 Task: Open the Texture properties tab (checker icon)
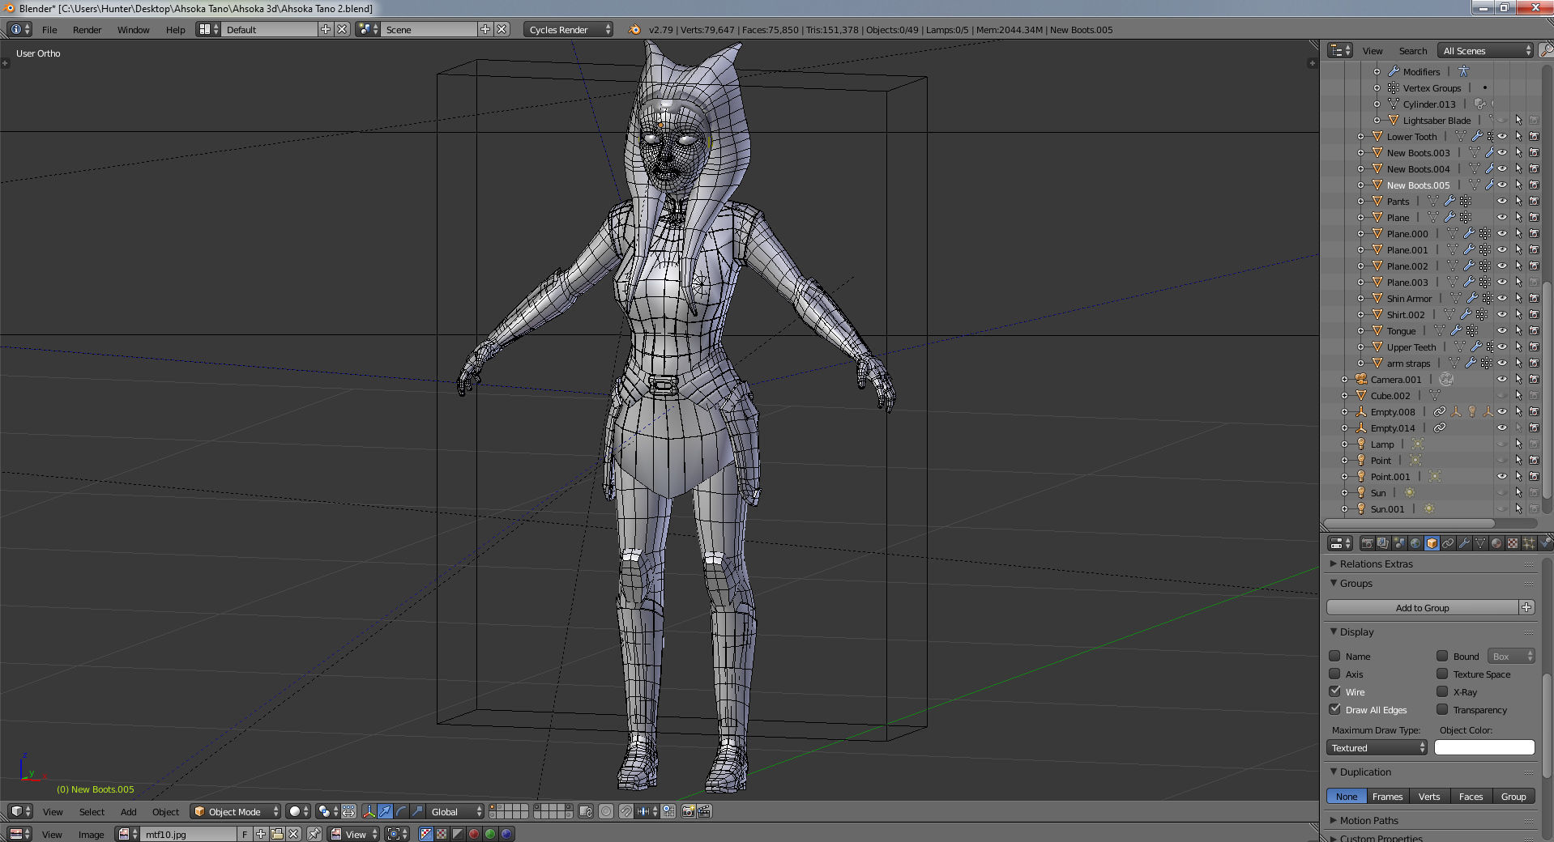coord(1513,543)
